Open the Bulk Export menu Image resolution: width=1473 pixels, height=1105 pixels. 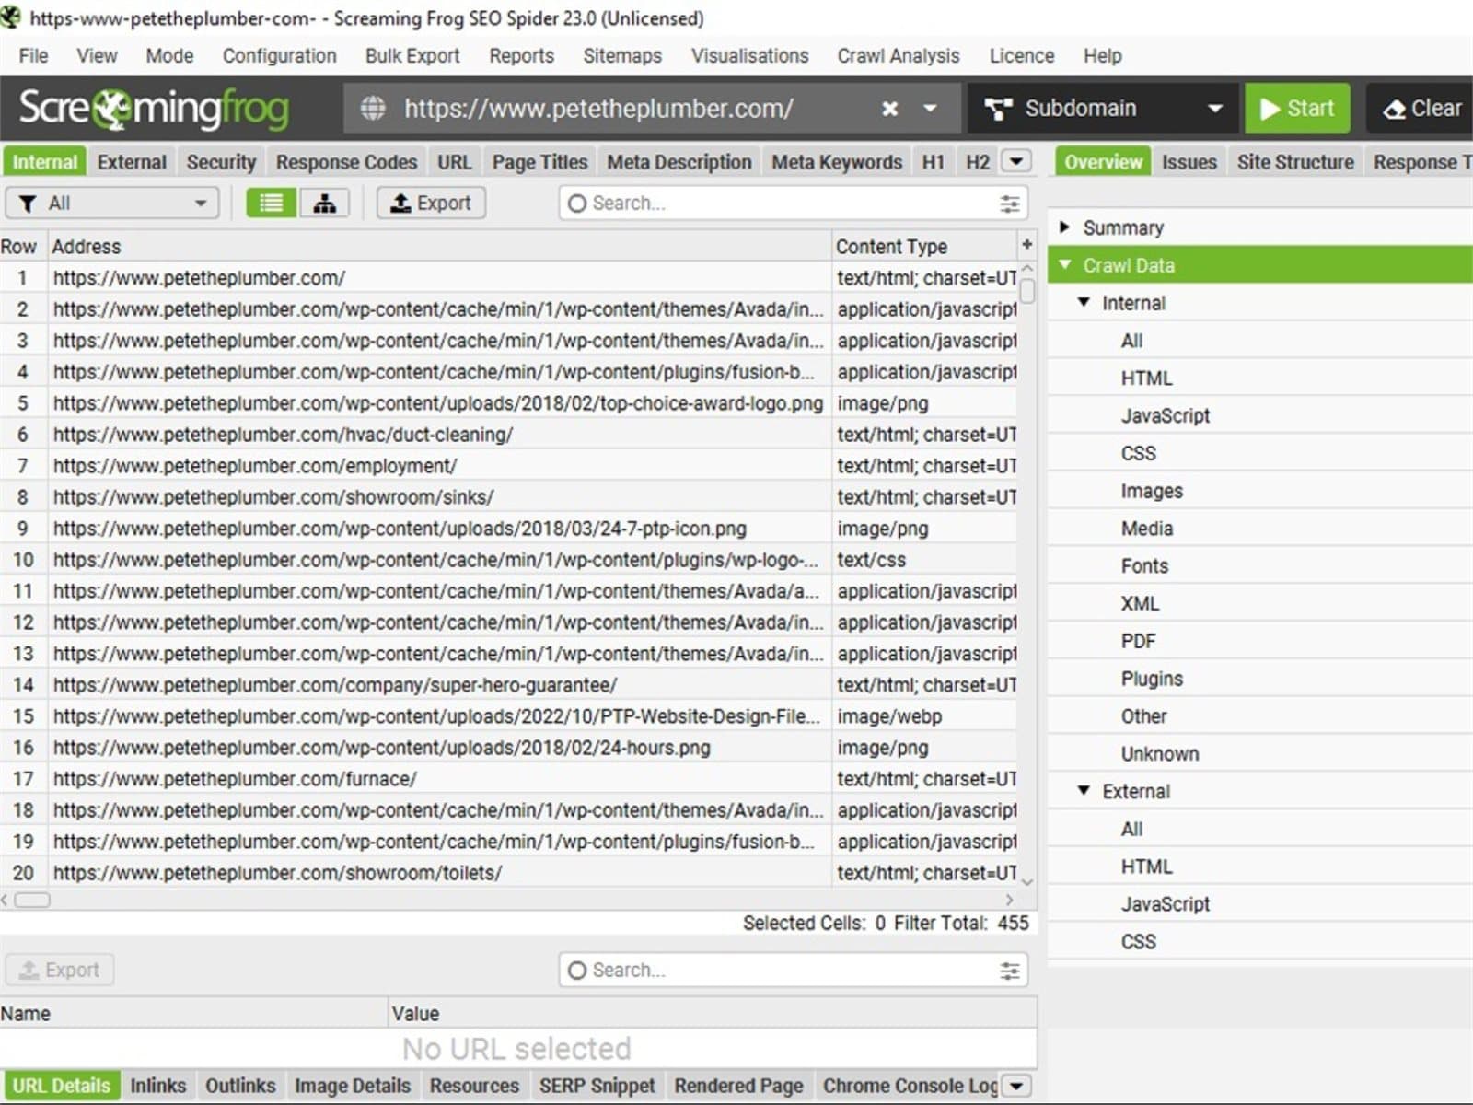pos(412,55)
